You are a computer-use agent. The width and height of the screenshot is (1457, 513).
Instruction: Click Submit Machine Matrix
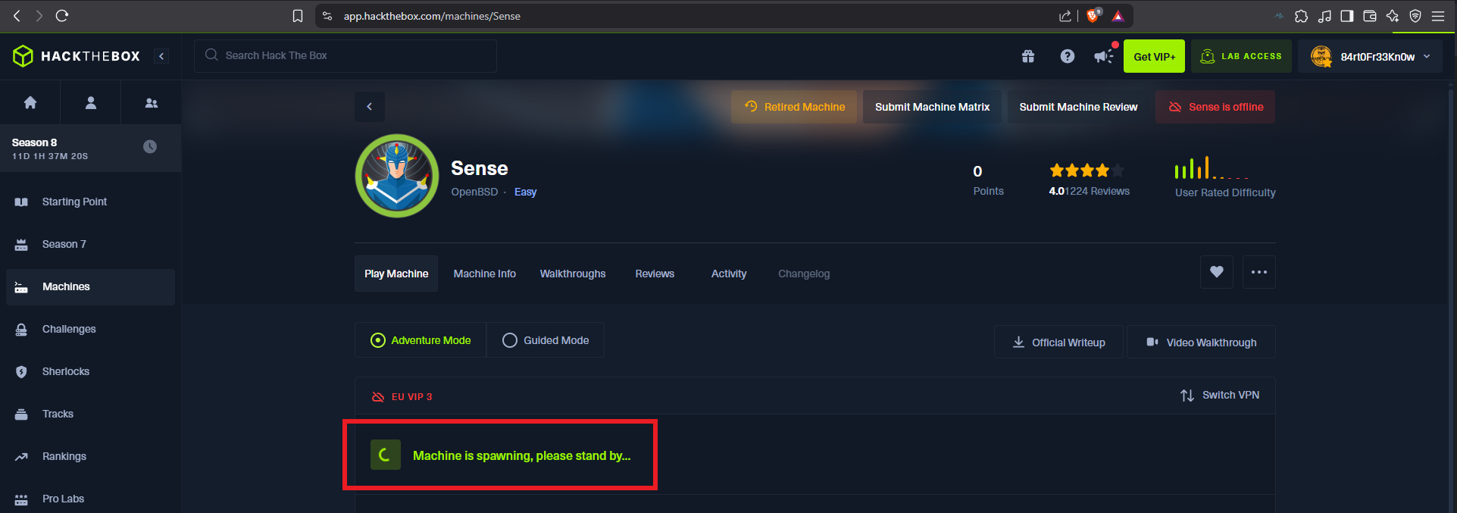[932, 107]
